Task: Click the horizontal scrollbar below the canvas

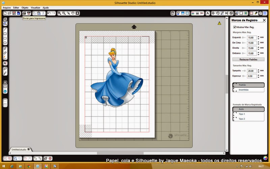Action: pyautogui.click(x=120, y=153)
